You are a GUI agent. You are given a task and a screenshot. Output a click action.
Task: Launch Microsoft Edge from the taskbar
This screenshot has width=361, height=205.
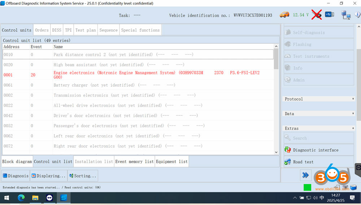(21, 198)
